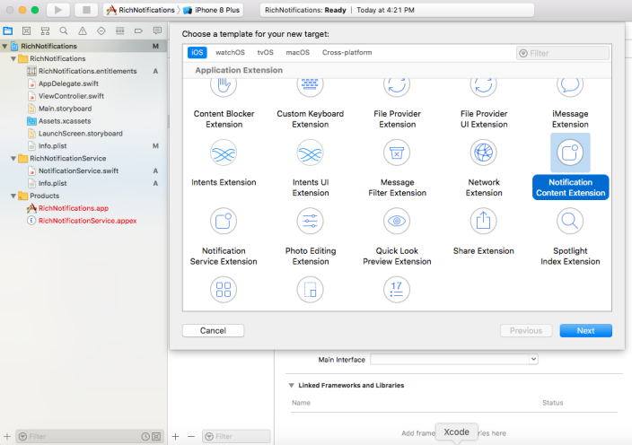Select the Message Filter Extension template

click(x=397, y=168)
